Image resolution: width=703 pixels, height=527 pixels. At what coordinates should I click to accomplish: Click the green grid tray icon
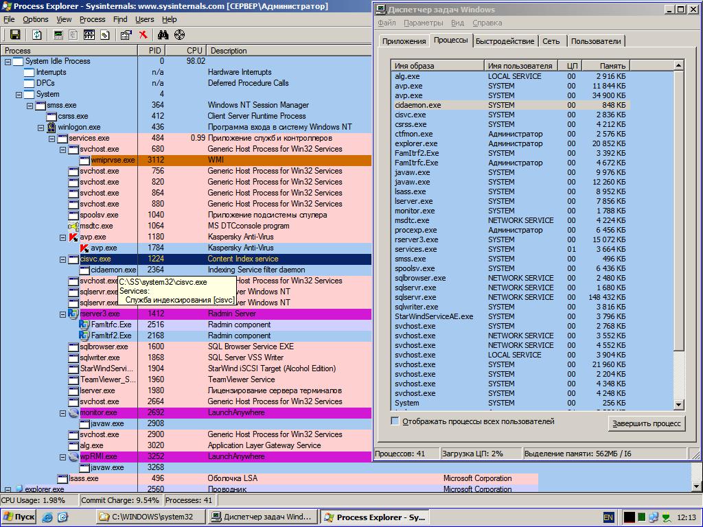pos(642,517)
